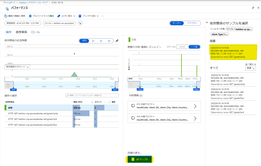Click the refresh icon (最新の情報に更新)
Viewport: 261px width, 166px height.
(x=6, y=16)
